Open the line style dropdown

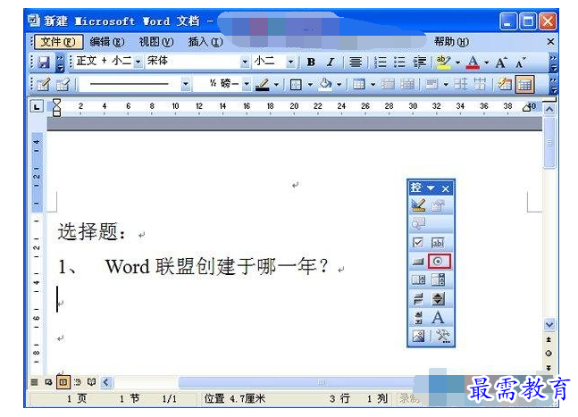186,84
